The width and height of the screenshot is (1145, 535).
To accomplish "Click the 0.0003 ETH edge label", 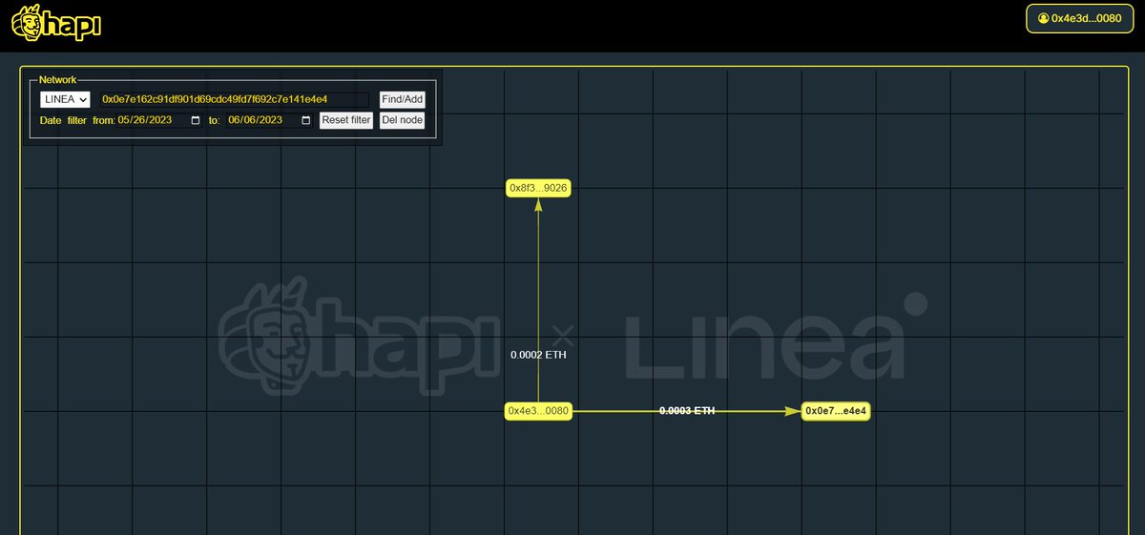I will pyautogui.click(x=687, y=411).
